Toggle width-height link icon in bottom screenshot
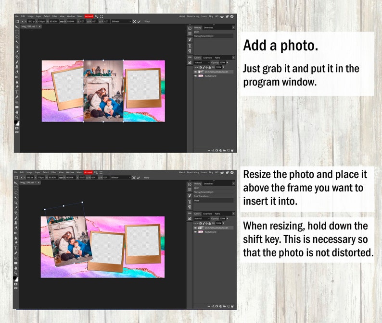The image size is (382, 323). click(61, 178)
